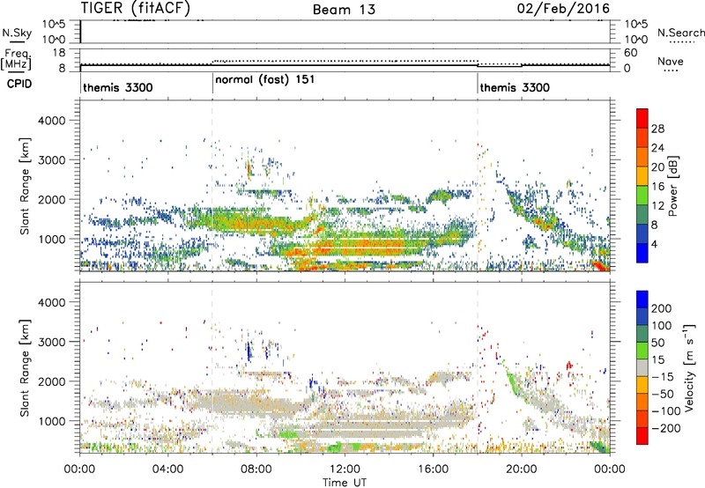
Task: Click Slant Range [km] label of velocity panel
Action: click(x=25, y=368)
